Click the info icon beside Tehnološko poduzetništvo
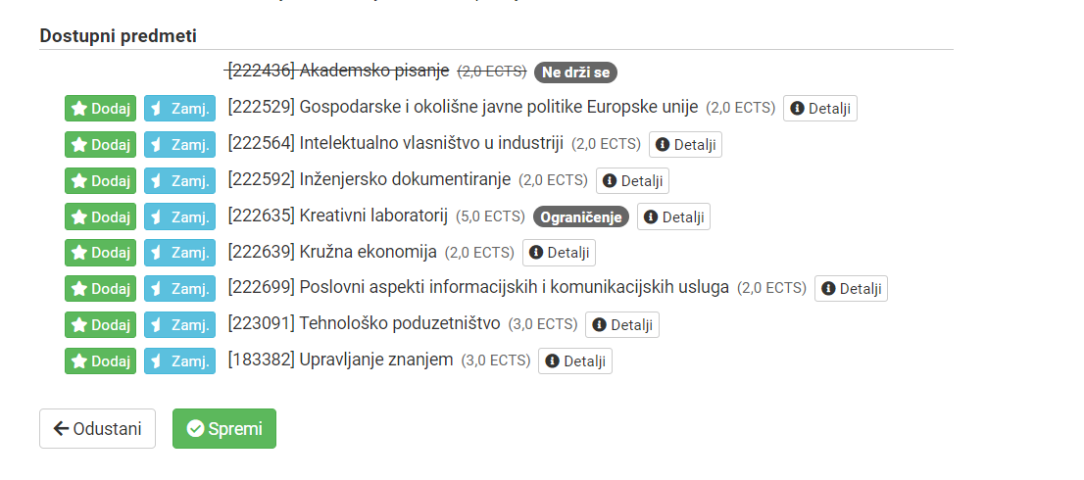The image size is (1084, 480). (600, 324)
